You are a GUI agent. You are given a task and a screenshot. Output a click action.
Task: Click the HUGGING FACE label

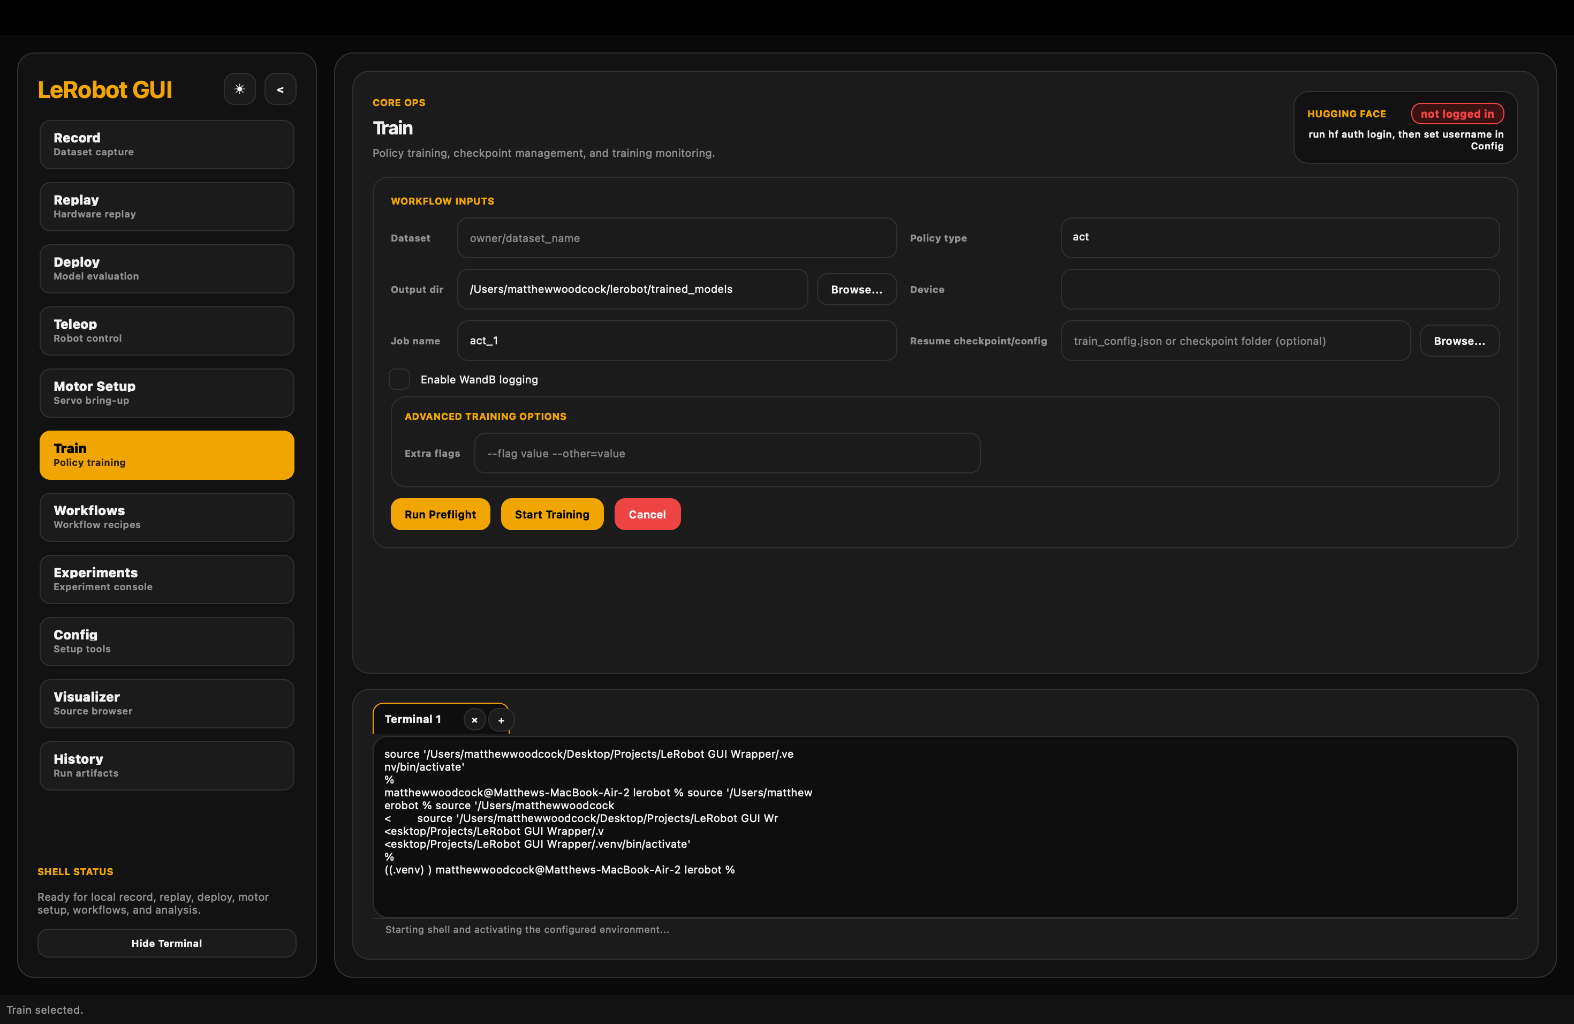point(1346,114)
